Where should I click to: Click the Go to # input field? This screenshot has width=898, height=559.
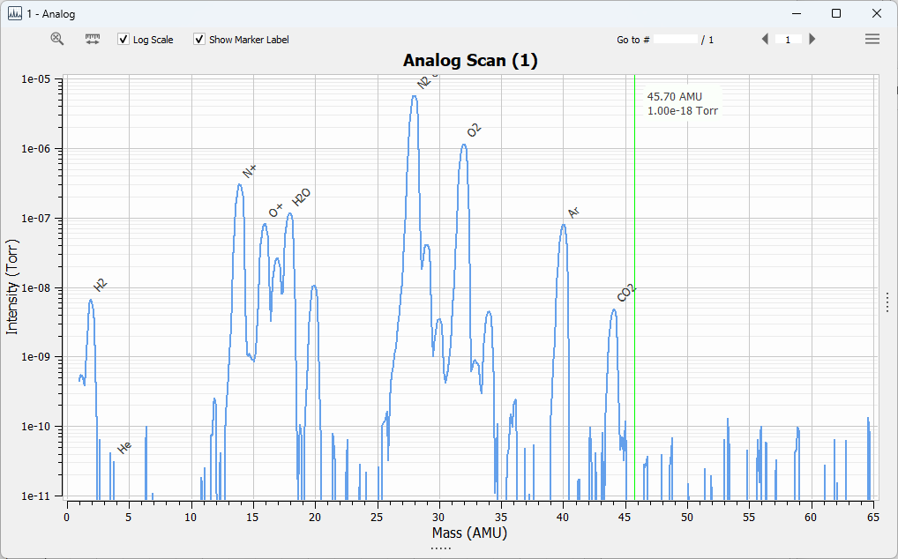coord(675,40)
